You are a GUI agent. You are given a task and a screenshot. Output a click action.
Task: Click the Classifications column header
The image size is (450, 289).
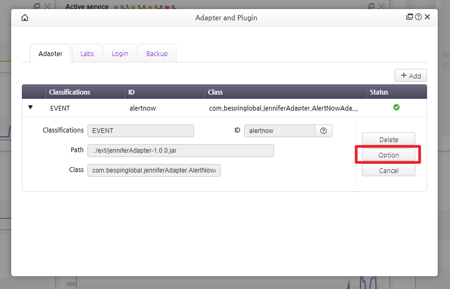70,92
